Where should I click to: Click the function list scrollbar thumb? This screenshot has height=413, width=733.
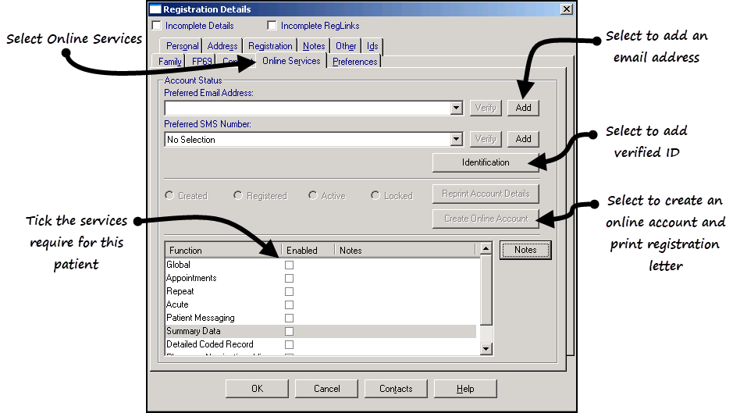(x=486, y=290)
